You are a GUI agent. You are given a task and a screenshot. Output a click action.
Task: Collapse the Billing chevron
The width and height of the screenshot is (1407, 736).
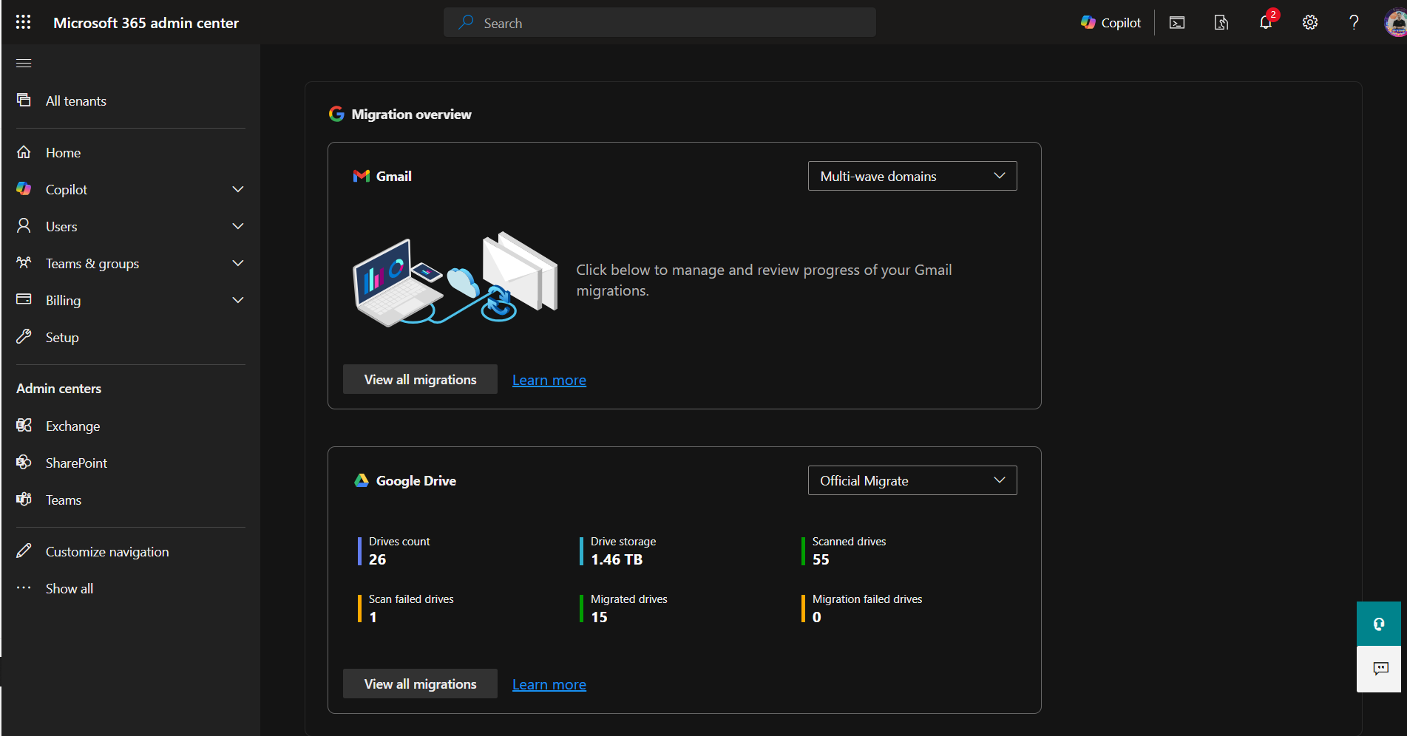click(237, 300)
